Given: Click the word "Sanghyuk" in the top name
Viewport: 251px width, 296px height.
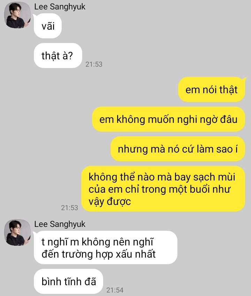Looking at the screenshot, I should tap(68, 7).
